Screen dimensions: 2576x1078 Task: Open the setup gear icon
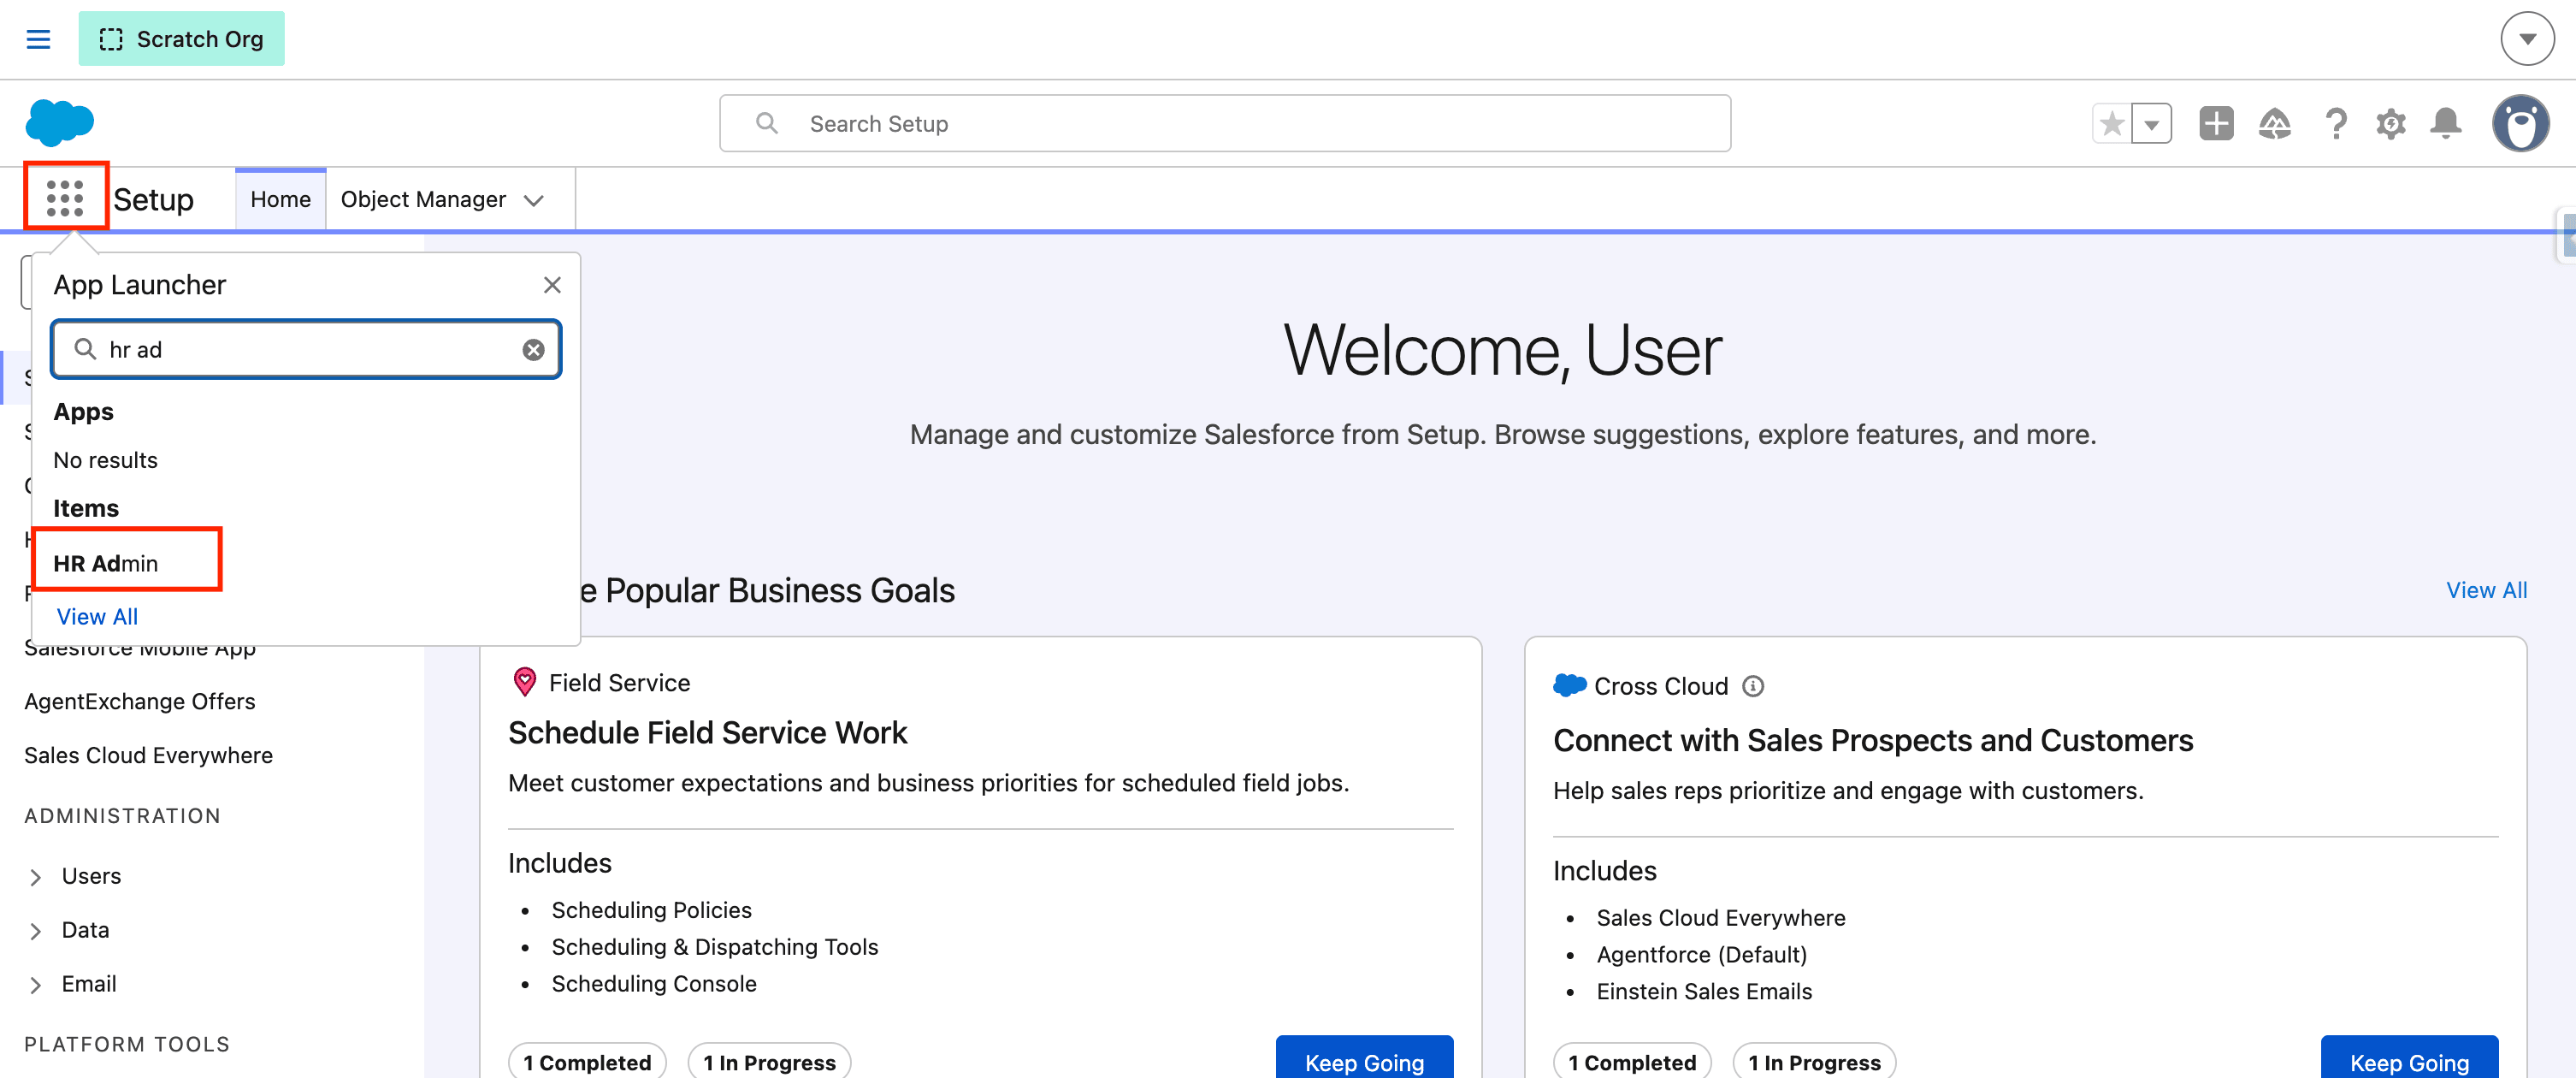2390,123
